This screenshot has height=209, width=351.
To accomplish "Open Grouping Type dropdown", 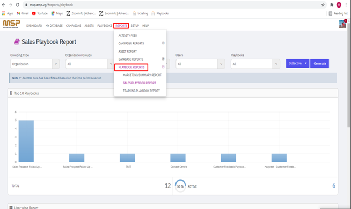I will [35, 64].
